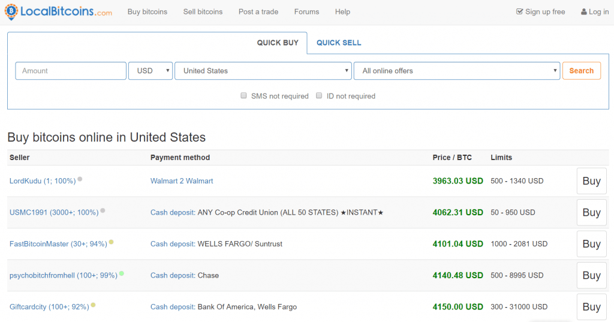Click Cash deposit link in USMC1991 row

pyautogui.click(x=173, y=212)
